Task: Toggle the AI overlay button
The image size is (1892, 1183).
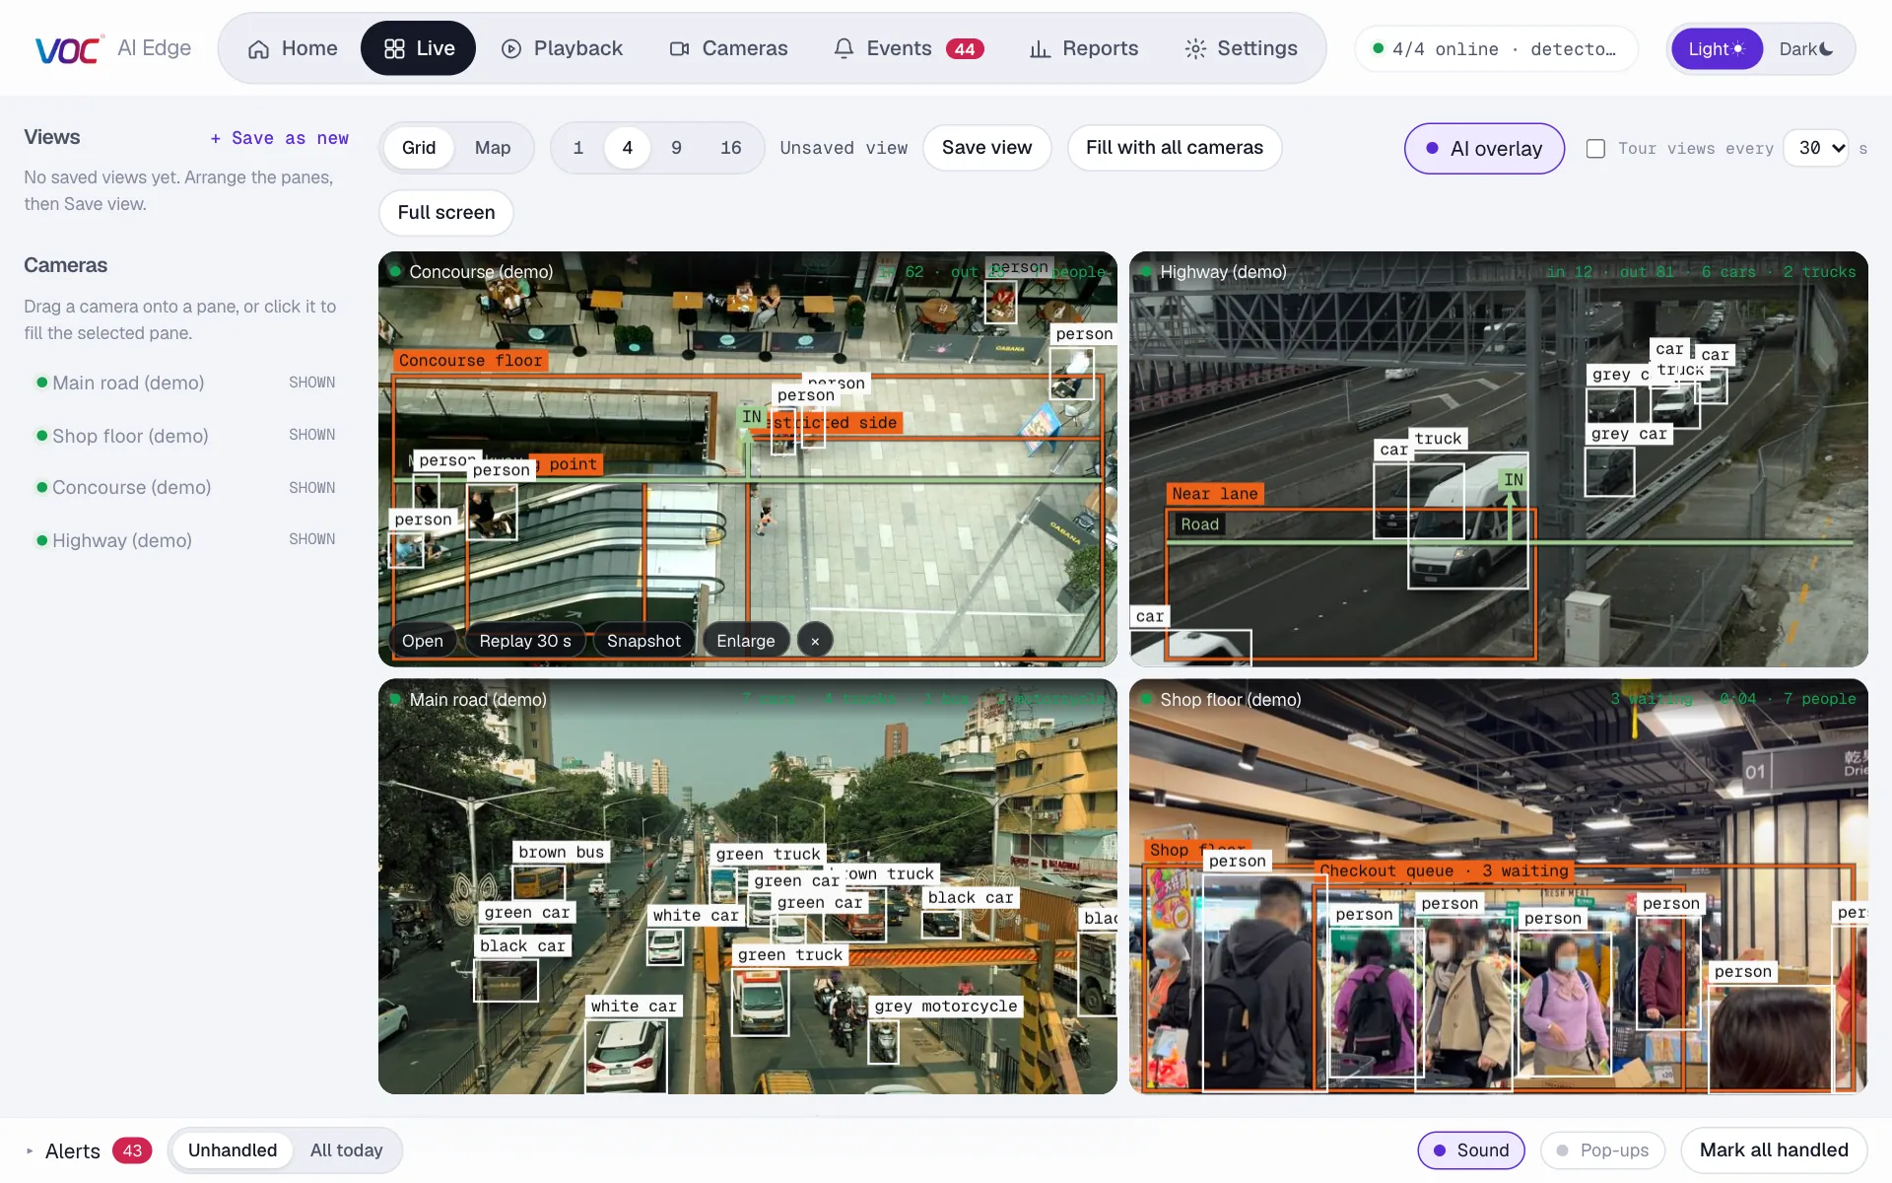Action: coord(1484,149)
